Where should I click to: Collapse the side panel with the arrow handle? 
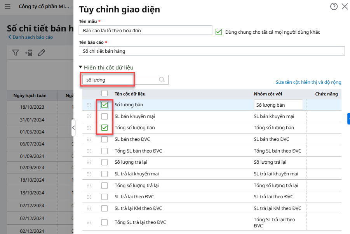(x=73, y=128)
